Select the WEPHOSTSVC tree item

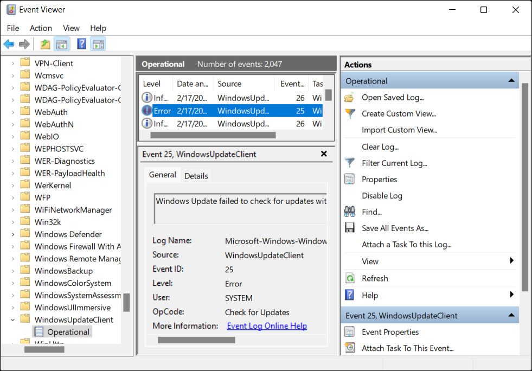click(59, 149)
